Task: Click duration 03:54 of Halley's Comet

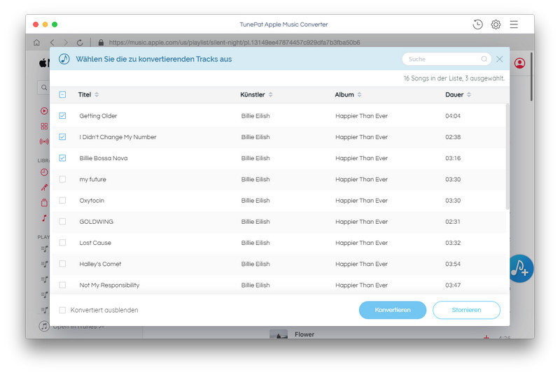Action: [x=453, y=264]
